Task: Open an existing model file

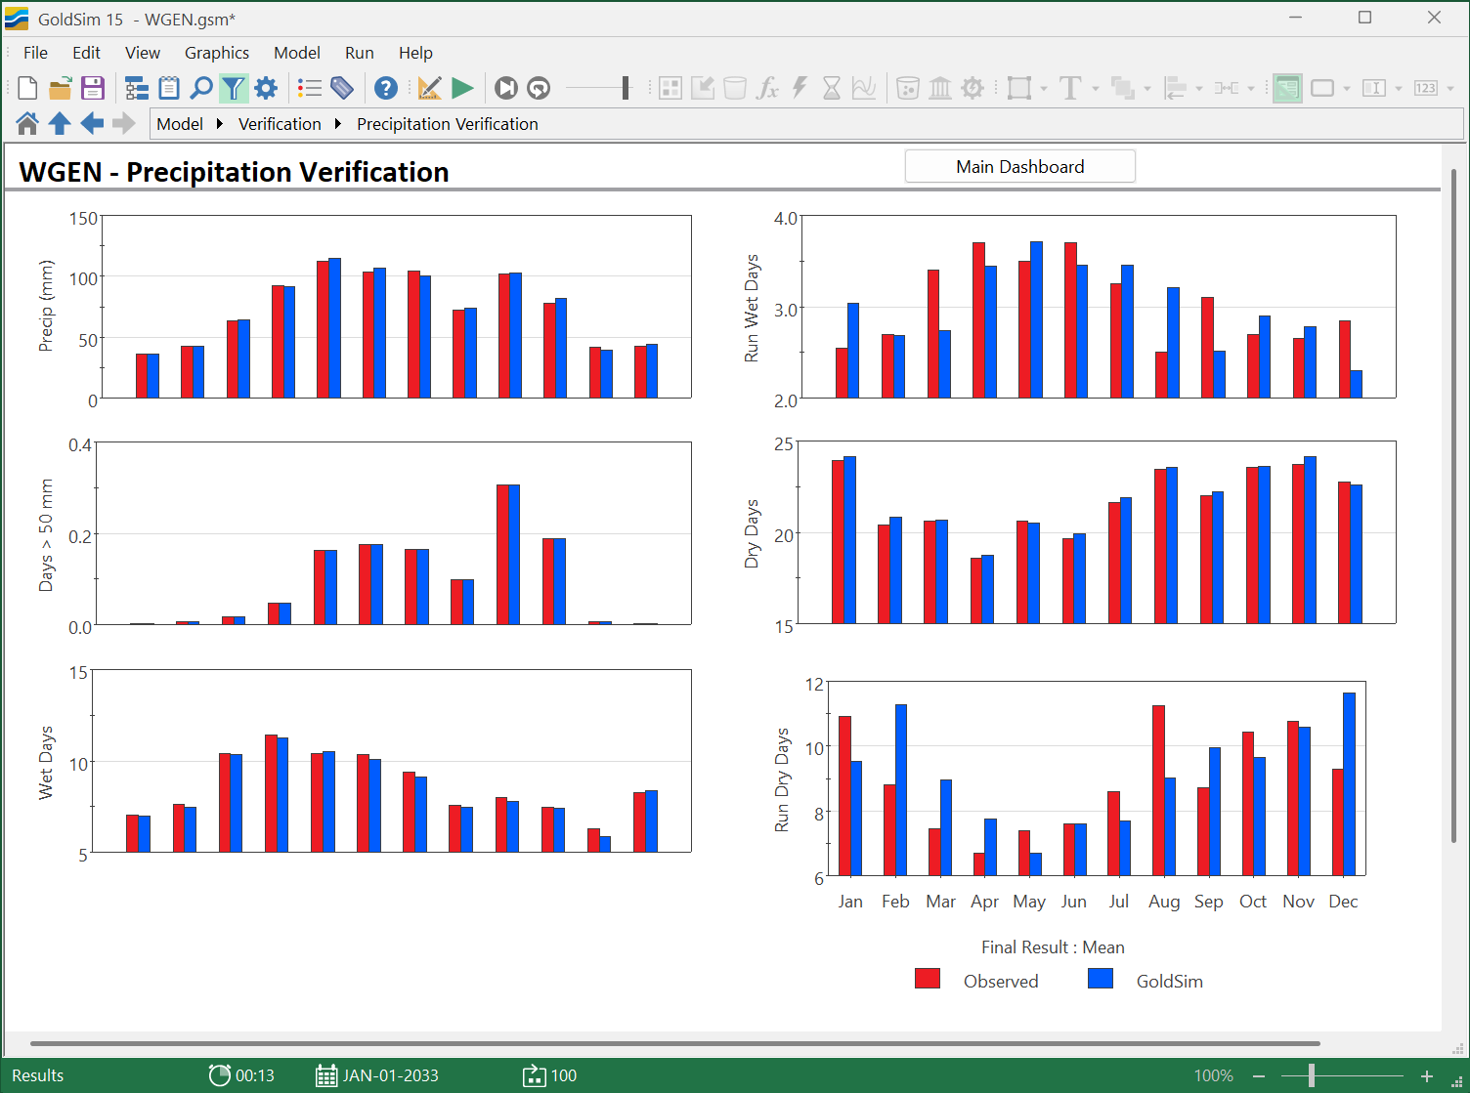Action: (x=61, y=88)
